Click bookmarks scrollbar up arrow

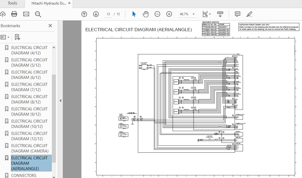[x=54, y=47]
